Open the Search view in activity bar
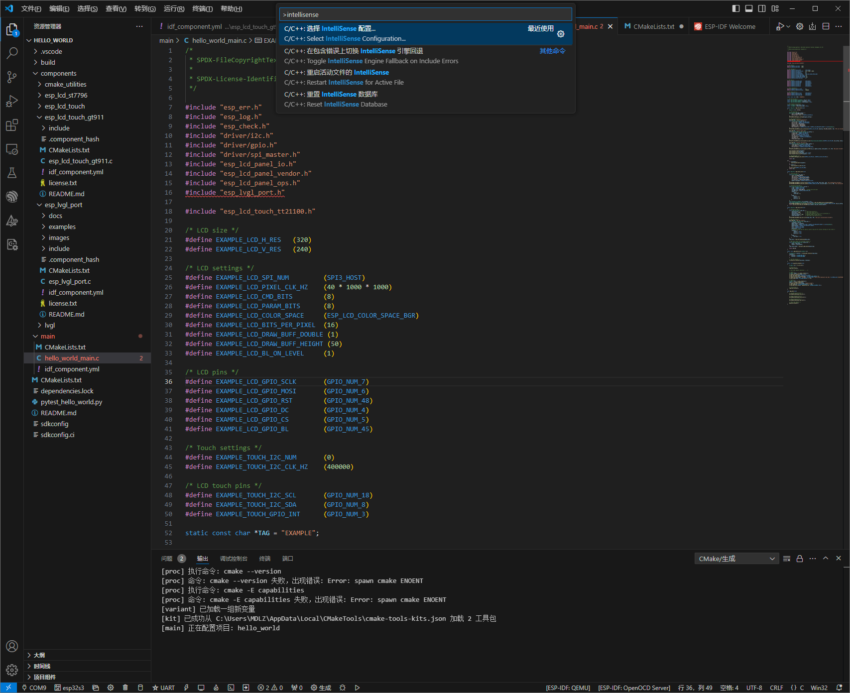 point(12,53)
